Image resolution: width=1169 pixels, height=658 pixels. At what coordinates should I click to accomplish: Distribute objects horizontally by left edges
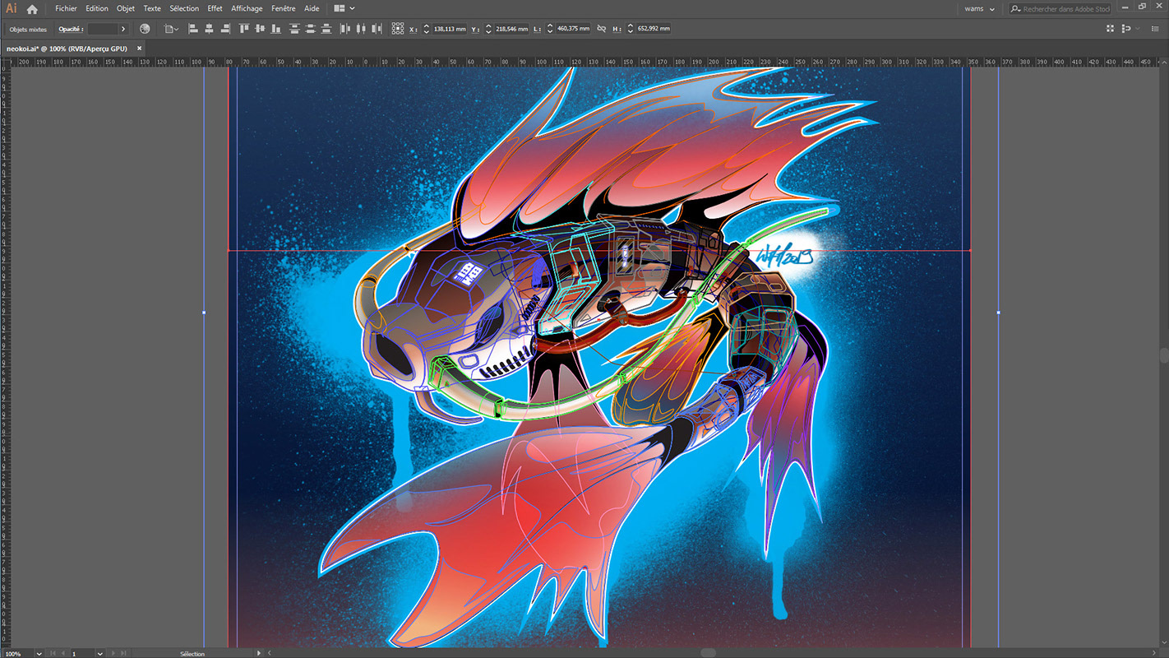(345, 29)
